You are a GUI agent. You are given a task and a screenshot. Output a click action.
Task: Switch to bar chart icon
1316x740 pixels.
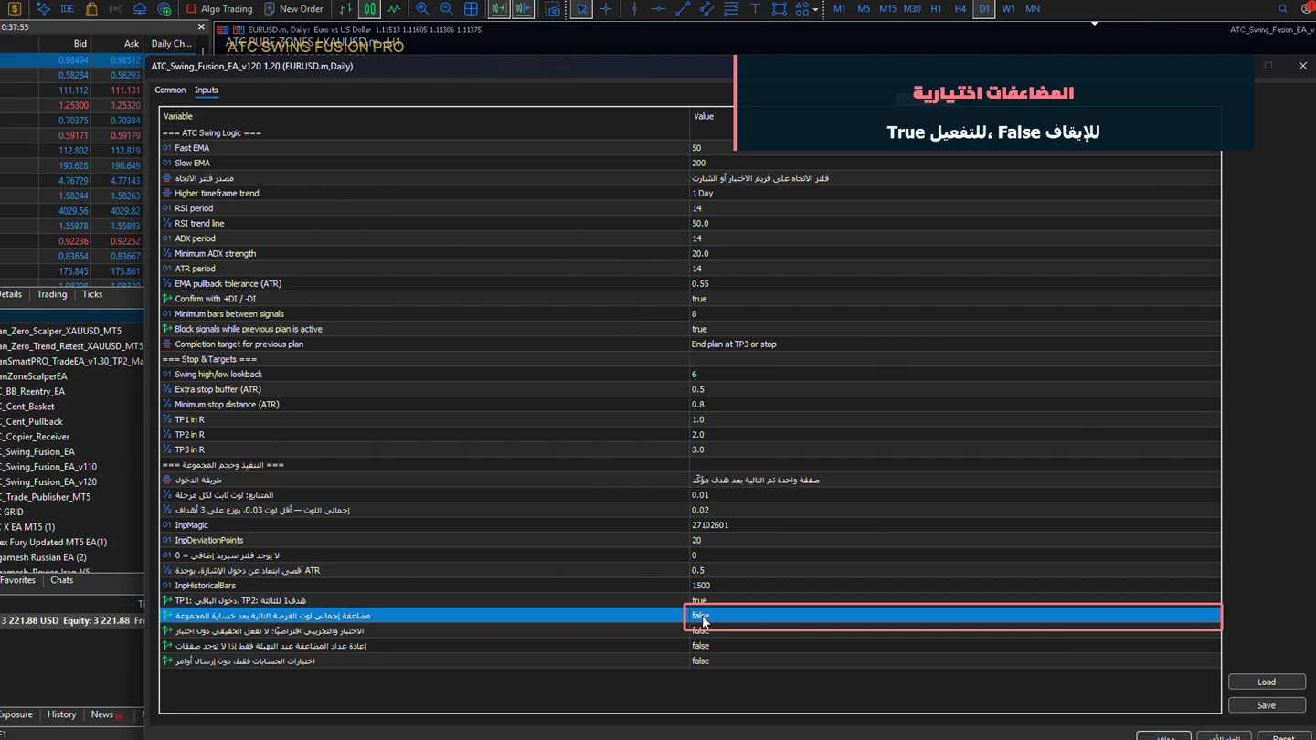point(345,9)
